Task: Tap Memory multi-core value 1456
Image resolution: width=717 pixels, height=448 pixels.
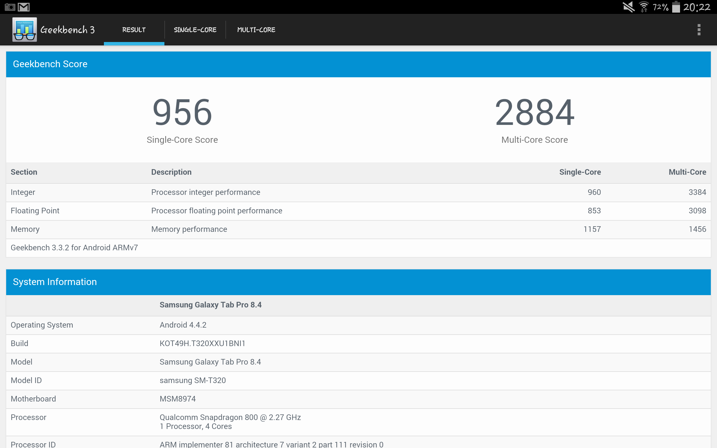Action: (697, 229)
